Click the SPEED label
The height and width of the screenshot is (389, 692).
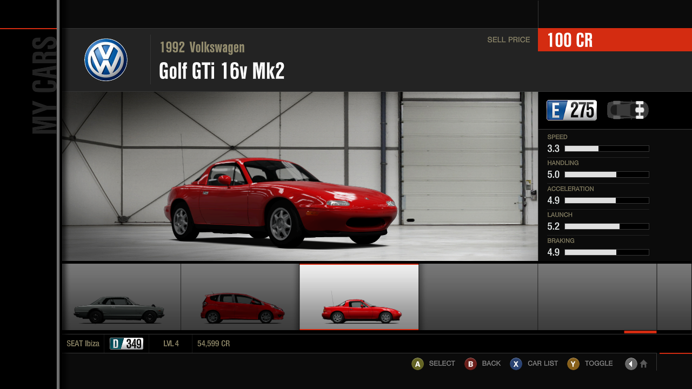pos(557,137)
